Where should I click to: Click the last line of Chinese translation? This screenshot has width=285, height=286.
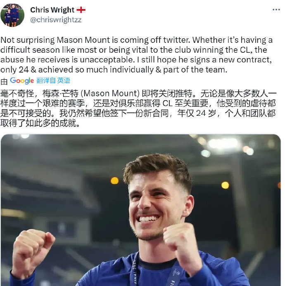(x=40, y=123)
